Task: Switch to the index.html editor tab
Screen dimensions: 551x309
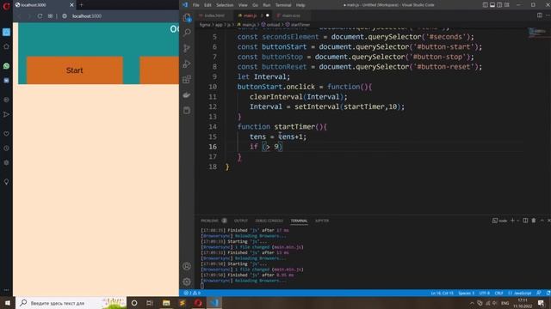Action: pos(214,15)
